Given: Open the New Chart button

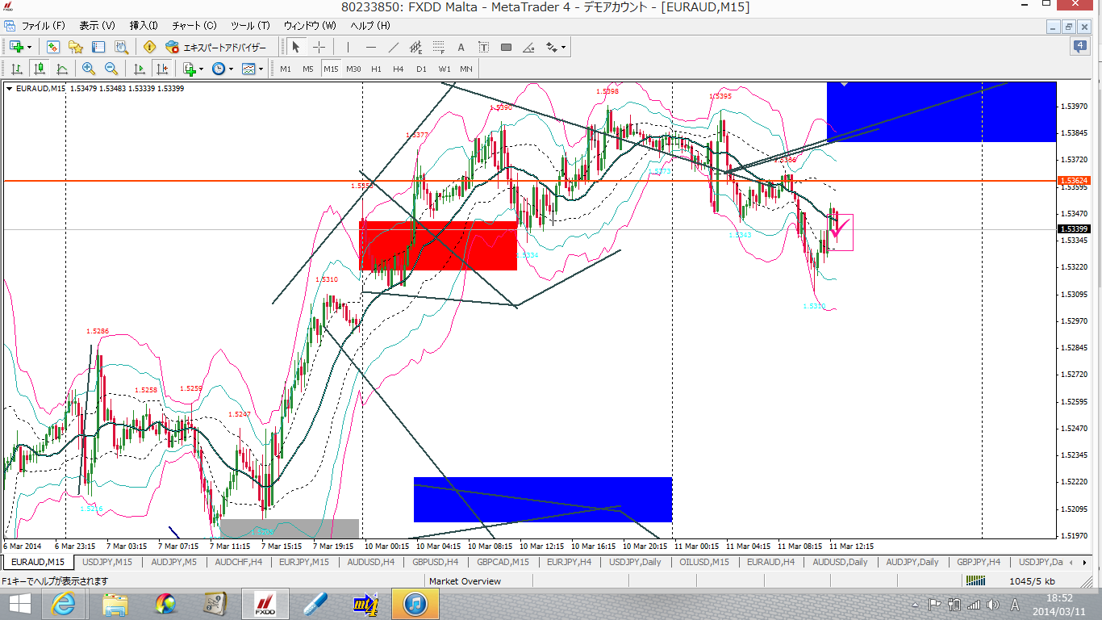Looking at the screenshot, I should (x=16, y=47).
